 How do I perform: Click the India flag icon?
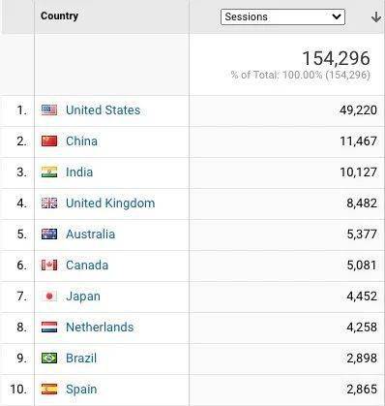(49, 172)
